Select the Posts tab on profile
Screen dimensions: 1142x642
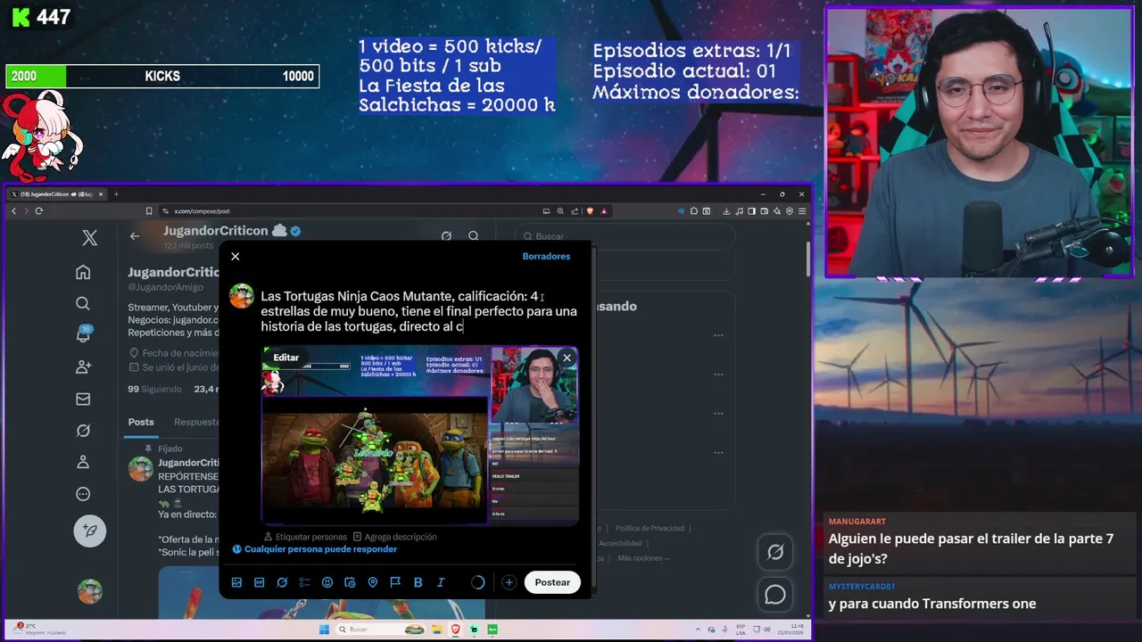click(141, 422)
